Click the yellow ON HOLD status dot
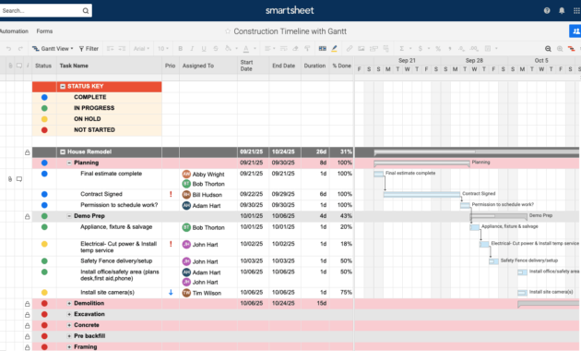The height and width of the screenshot is (351, 581). [44, 119]
